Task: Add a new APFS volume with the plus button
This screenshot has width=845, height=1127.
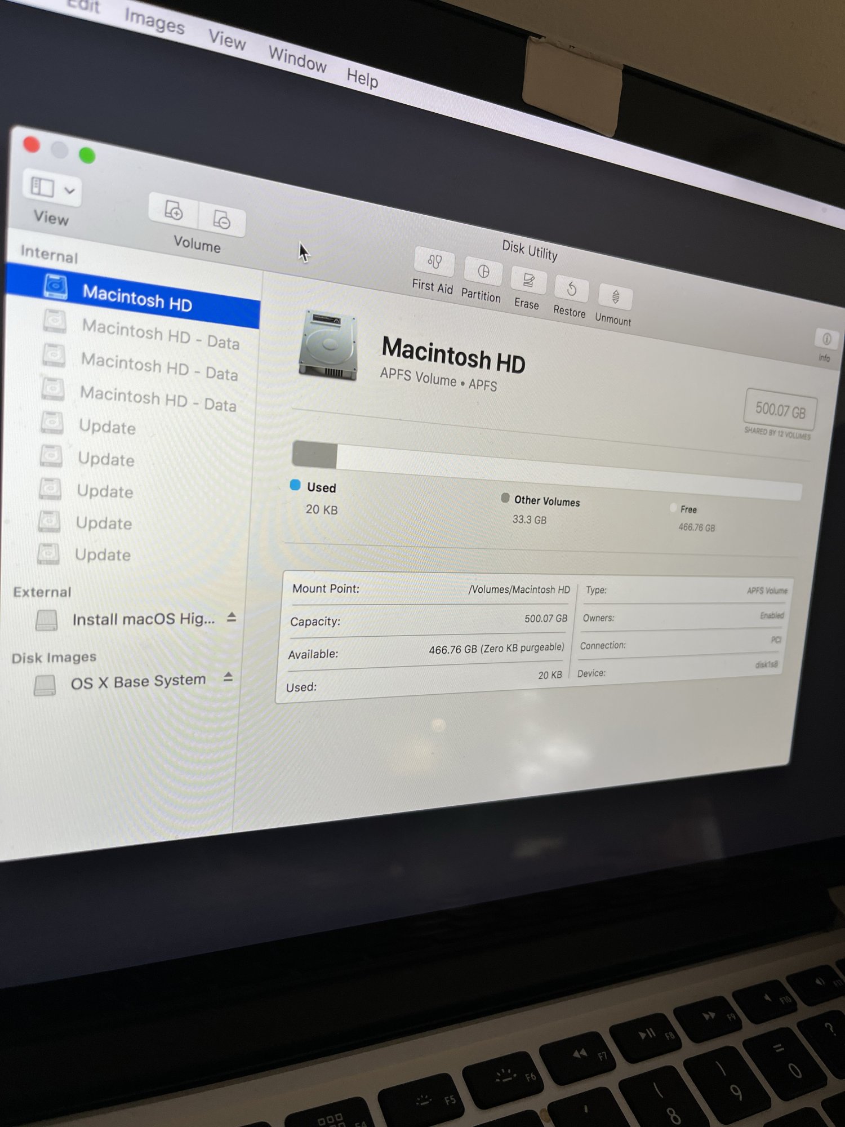Action: click(x=174, y=211)
